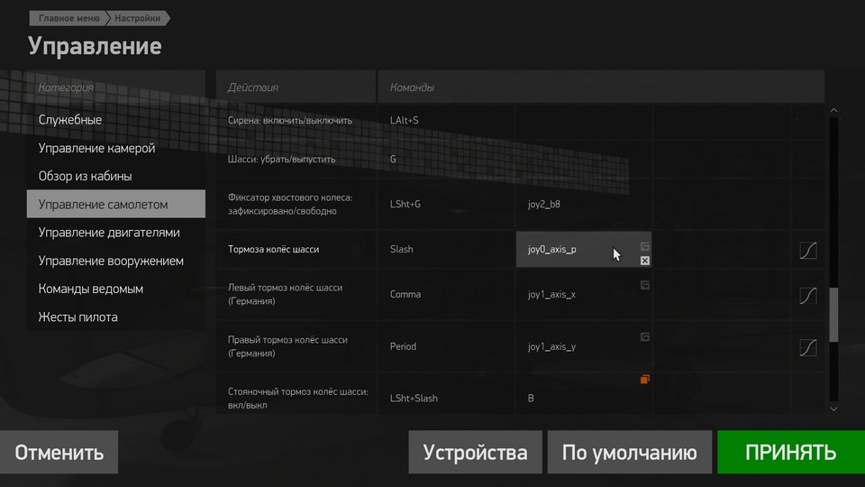Go to Настройки breadcrumb
The image size is (865, 487).
(138, 18)
